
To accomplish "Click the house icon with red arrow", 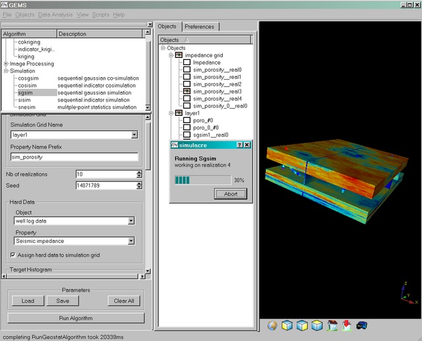I will pos(347,325).
